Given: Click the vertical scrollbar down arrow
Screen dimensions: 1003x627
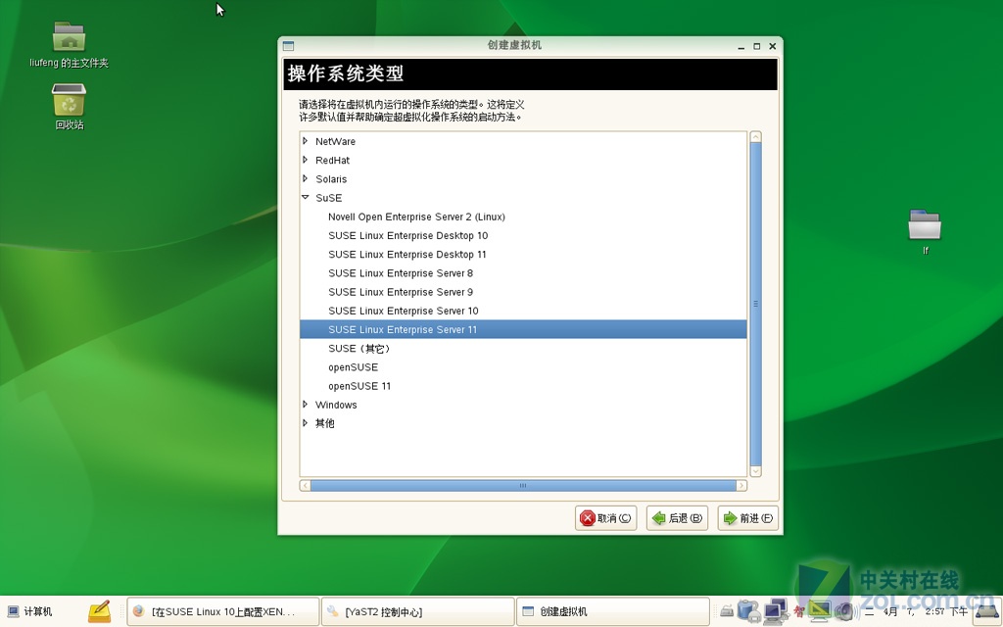Looking at the screenshot, I should pos(755,471).
